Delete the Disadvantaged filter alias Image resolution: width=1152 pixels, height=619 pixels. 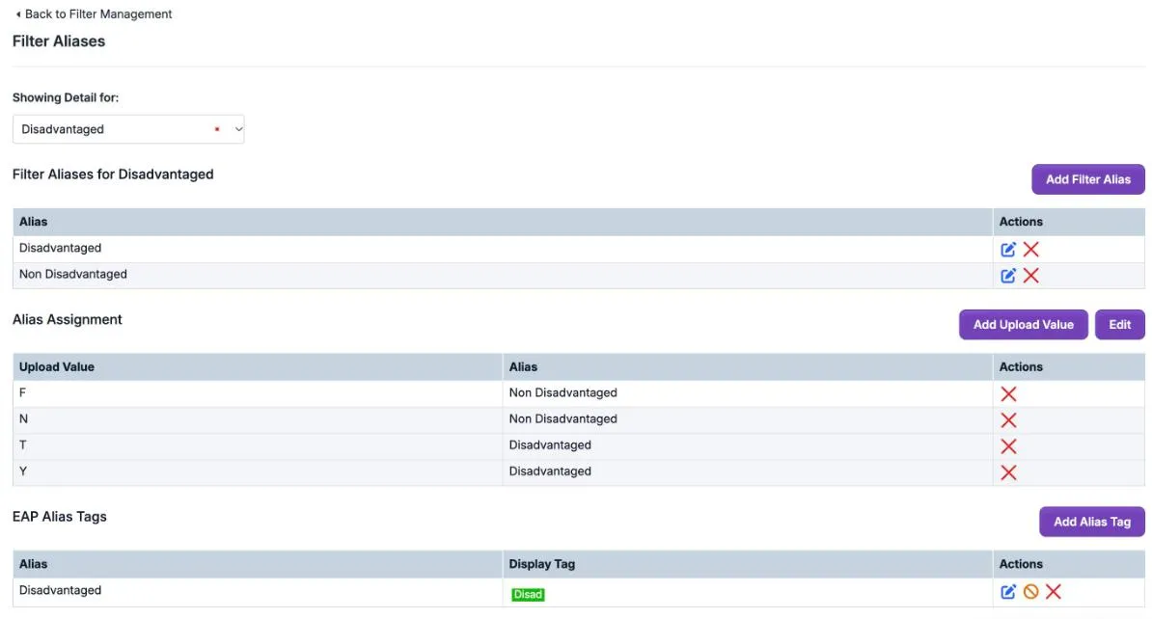pyautogui.click(x=1030, y=250)
